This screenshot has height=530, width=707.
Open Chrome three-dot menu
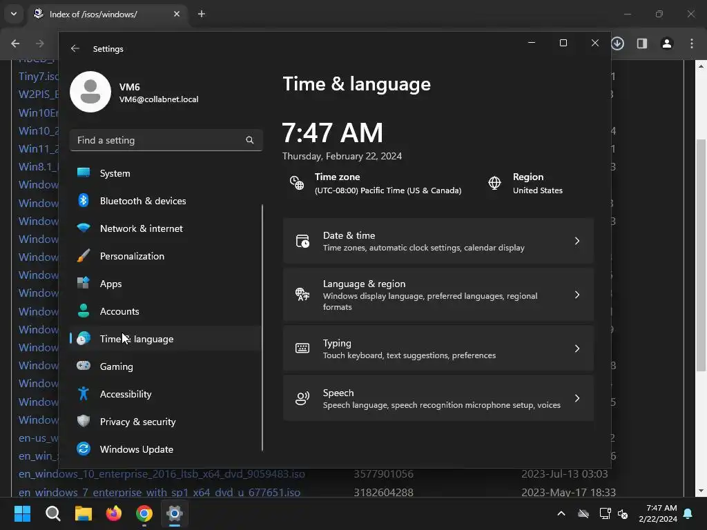click(x=692, y=43)
